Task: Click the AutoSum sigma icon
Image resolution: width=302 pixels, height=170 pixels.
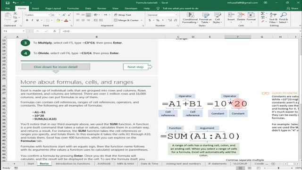Action: 262,14
